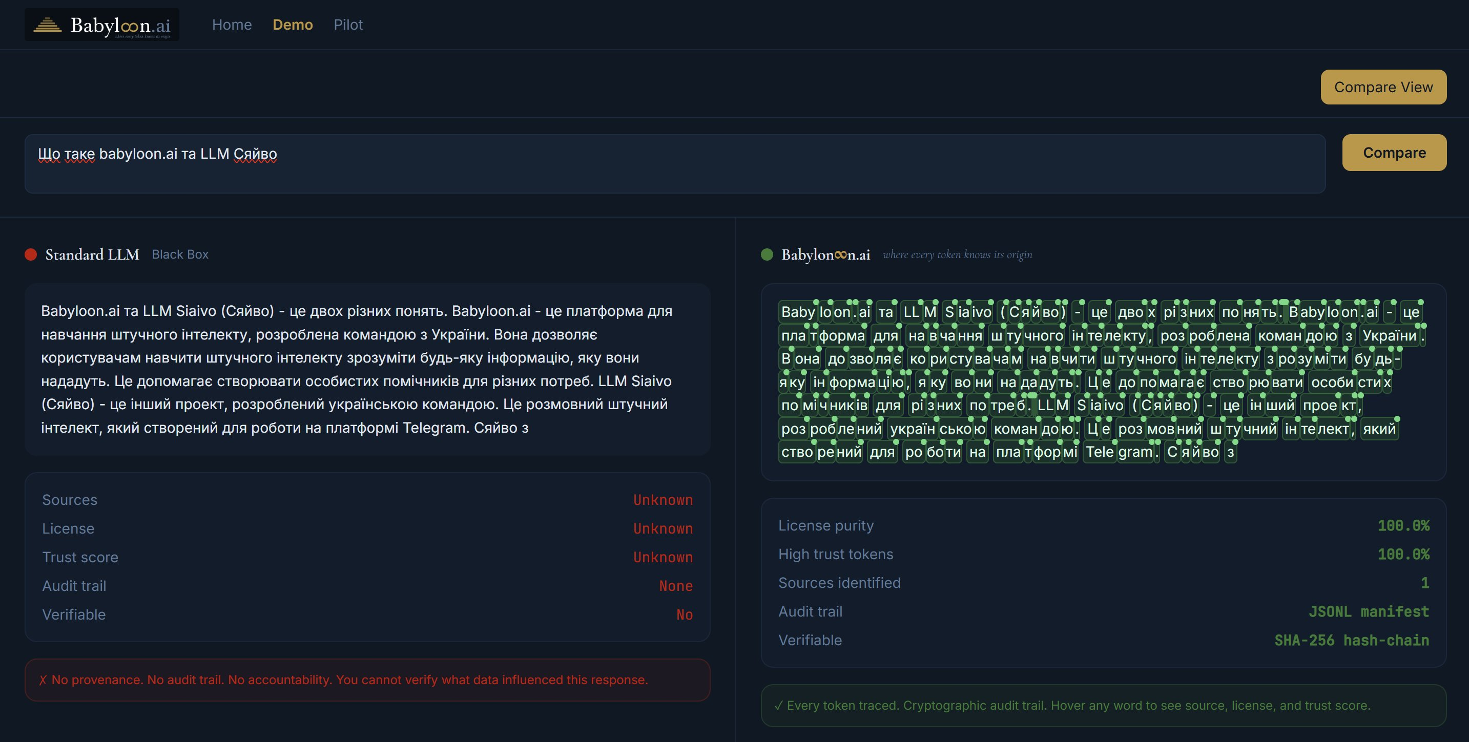This screenshot has height=742, width=1469.
Task: Click the "та" token in the traced response
Action: tap(885, 312)
